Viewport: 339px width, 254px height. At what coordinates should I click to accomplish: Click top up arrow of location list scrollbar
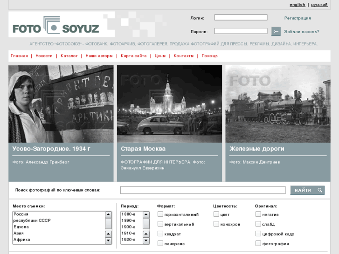[108, 215]
